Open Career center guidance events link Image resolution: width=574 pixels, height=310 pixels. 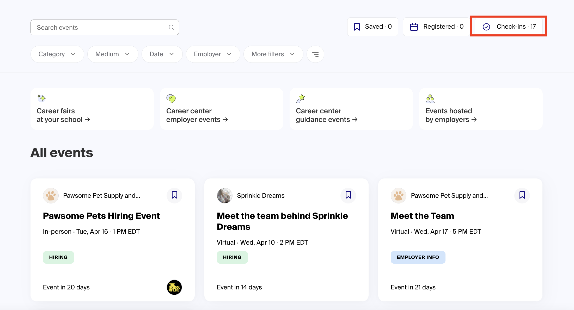click(x=326, y=115)
